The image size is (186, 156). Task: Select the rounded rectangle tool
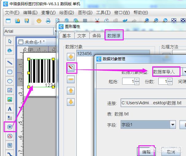coord(10,72)
